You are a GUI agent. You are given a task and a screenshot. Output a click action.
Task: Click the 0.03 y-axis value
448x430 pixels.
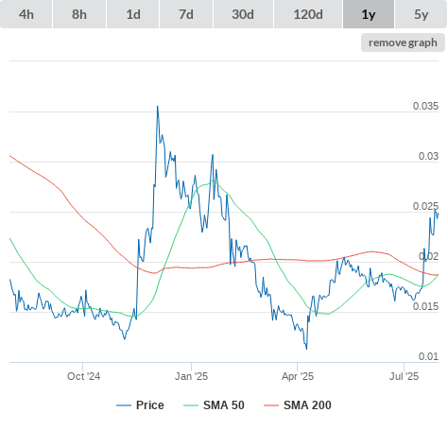pyautogui.click(x=428, y=156)
